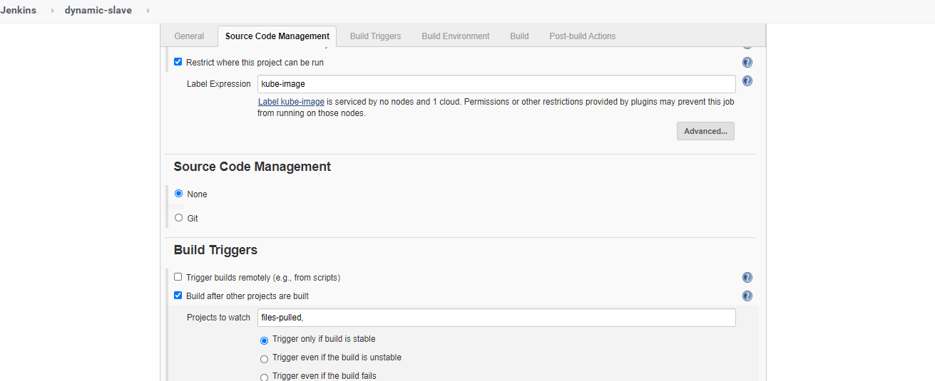
Task: Click help icon for Restrict where project runs
Action: click(x=747, y=63)
